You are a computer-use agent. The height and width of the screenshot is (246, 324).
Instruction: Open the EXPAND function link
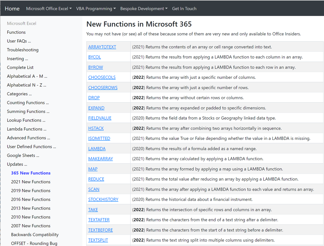[96, 108]
